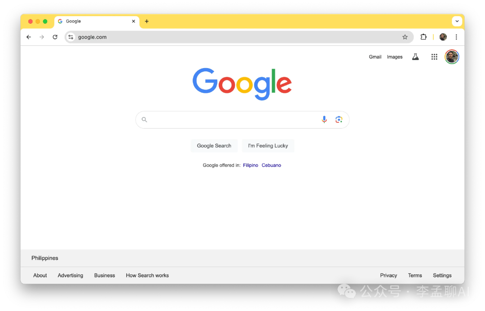Reload the page
The width and height of the screenshot is (485, 311).
[x=55, y=37]
